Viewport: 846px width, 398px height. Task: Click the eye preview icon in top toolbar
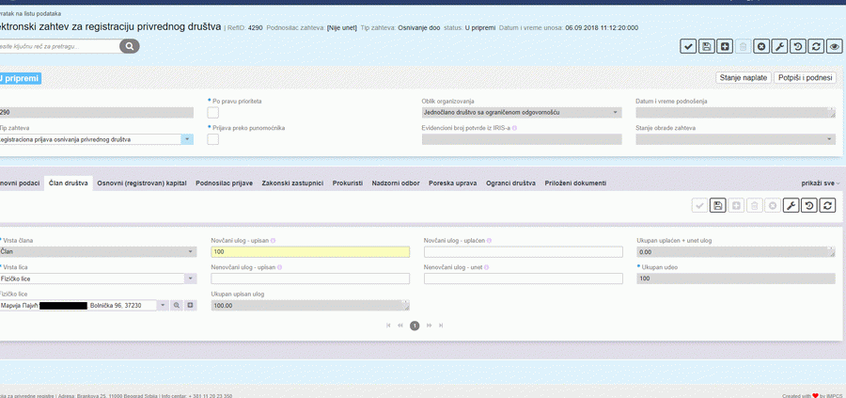(x=834, y=46)
